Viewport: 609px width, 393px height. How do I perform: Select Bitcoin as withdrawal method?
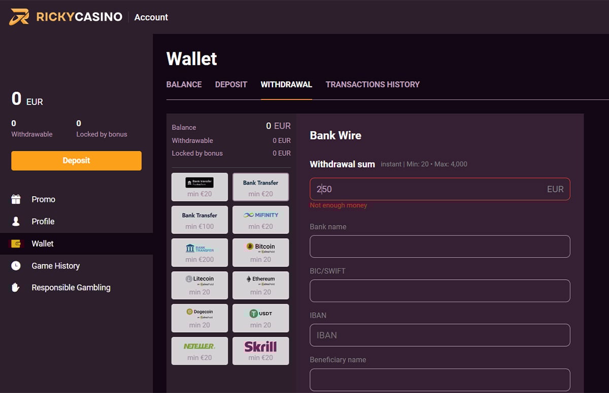(261, 252)
